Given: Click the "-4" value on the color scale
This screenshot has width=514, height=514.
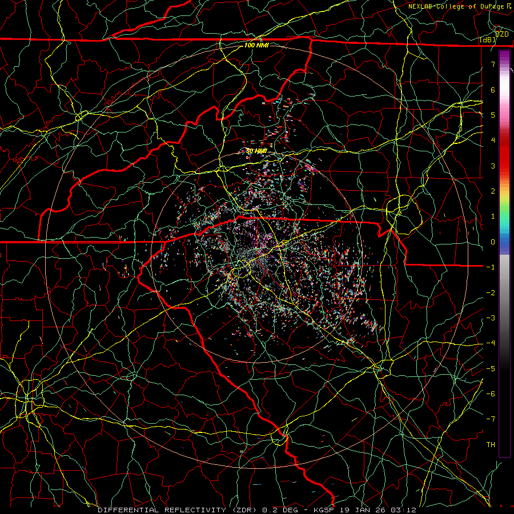Looking at the screenshot, I should click(491, 343).
